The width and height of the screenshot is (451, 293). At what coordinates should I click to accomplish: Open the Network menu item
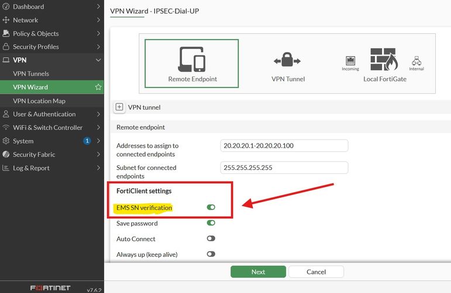pyautogui.click(x=52, y=20)
